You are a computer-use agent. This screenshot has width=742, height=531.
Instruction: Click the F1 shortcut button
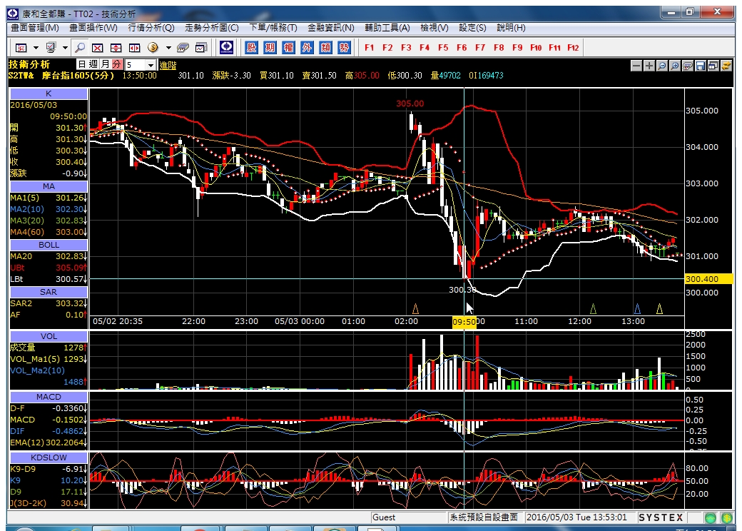pos(369,47)
